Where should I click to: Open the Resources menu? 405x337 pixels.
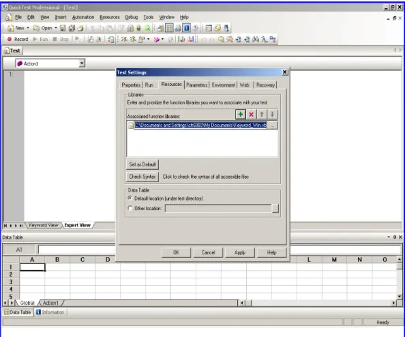click(x=110, y=17)
